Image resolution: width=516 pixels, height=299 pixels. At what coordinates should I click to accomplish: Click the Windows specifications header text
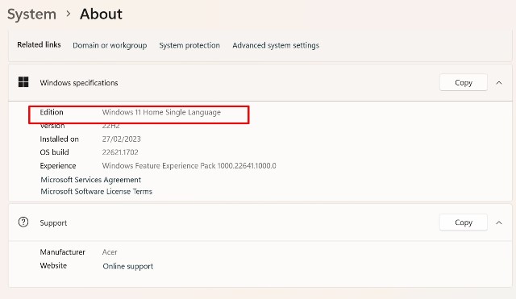[79, 82]
